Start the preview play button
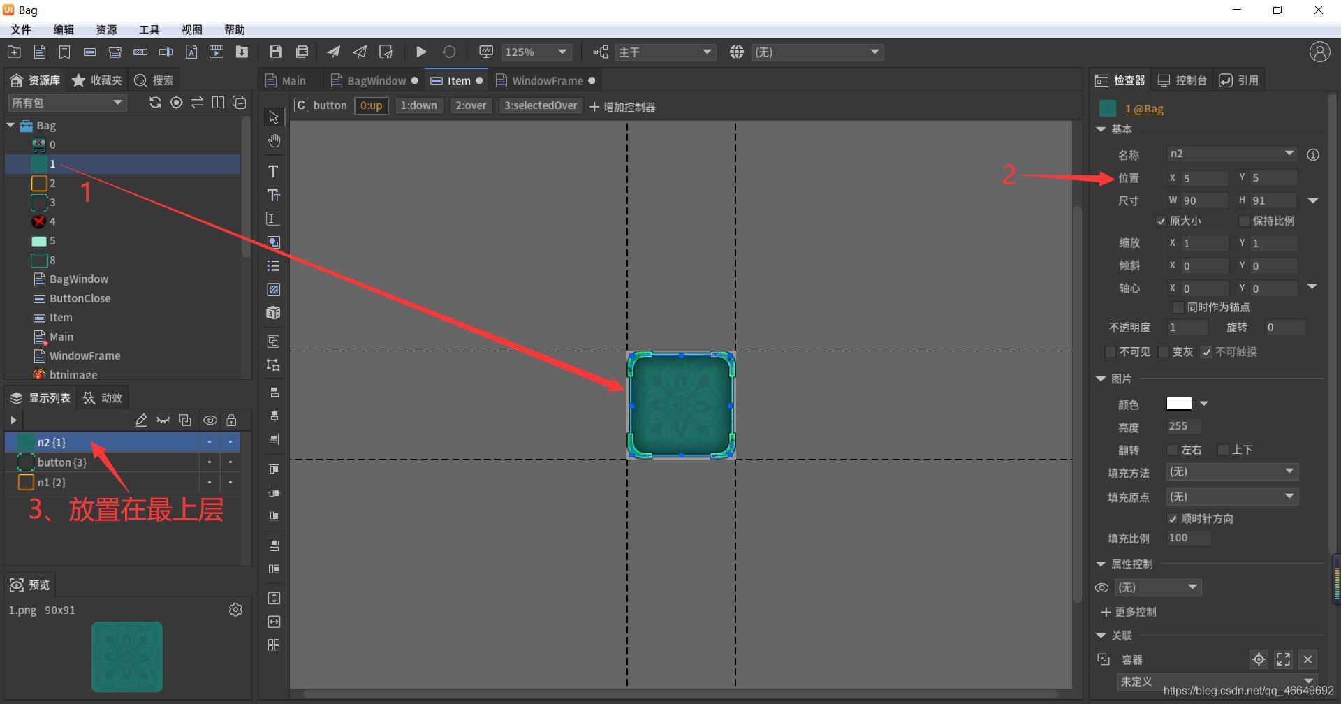 click(x=421, y=52)
